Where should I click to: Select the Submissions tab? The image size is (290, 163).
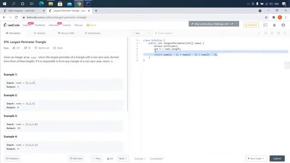tap(92, 33)
